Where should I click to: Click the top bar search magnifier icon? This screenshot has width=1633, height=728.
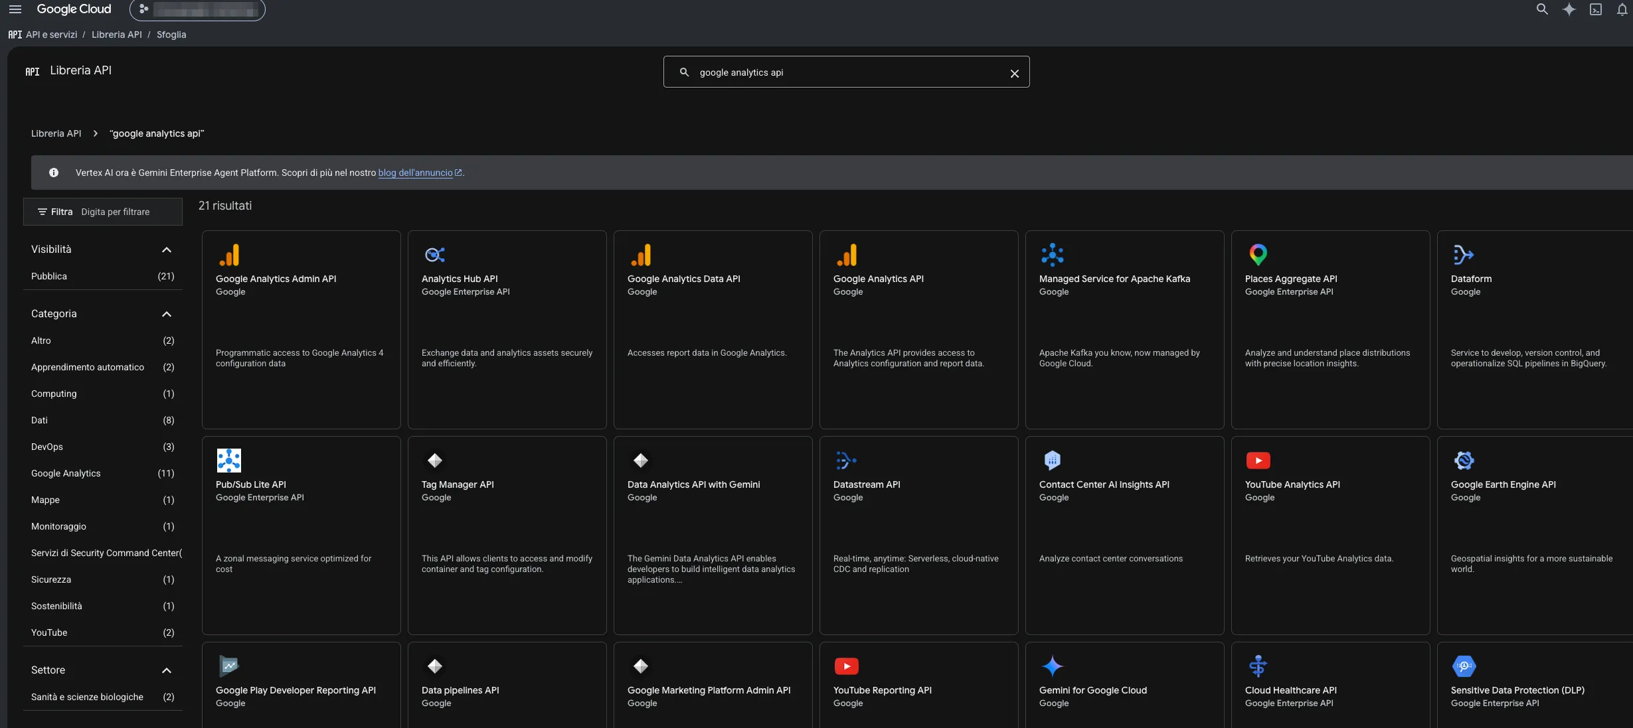pyautogui.click(x=1542, y=9)
